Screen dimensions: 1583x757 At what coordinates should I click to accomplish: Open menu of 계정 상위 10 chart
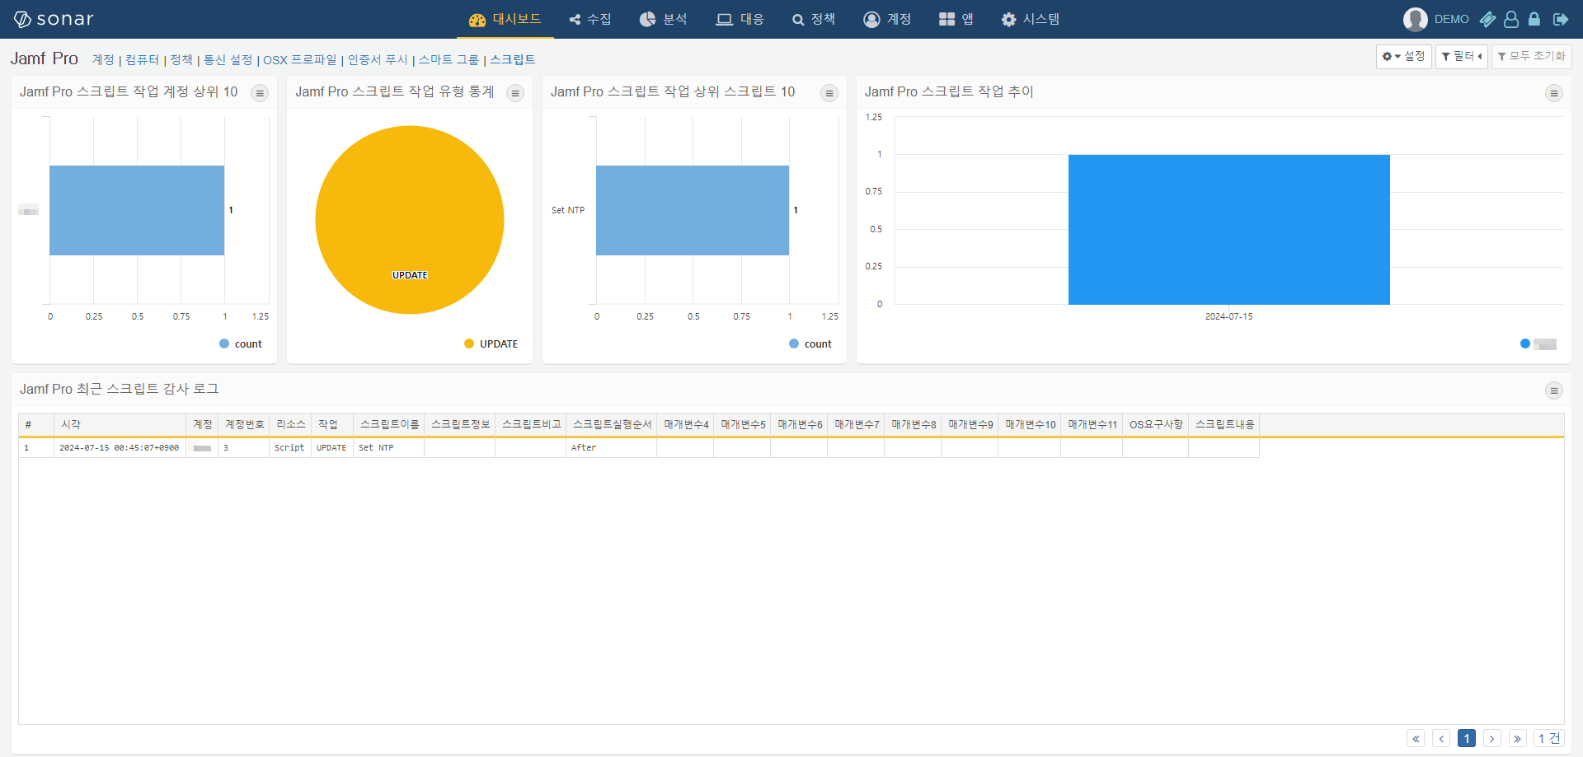[x=260, y=93]
